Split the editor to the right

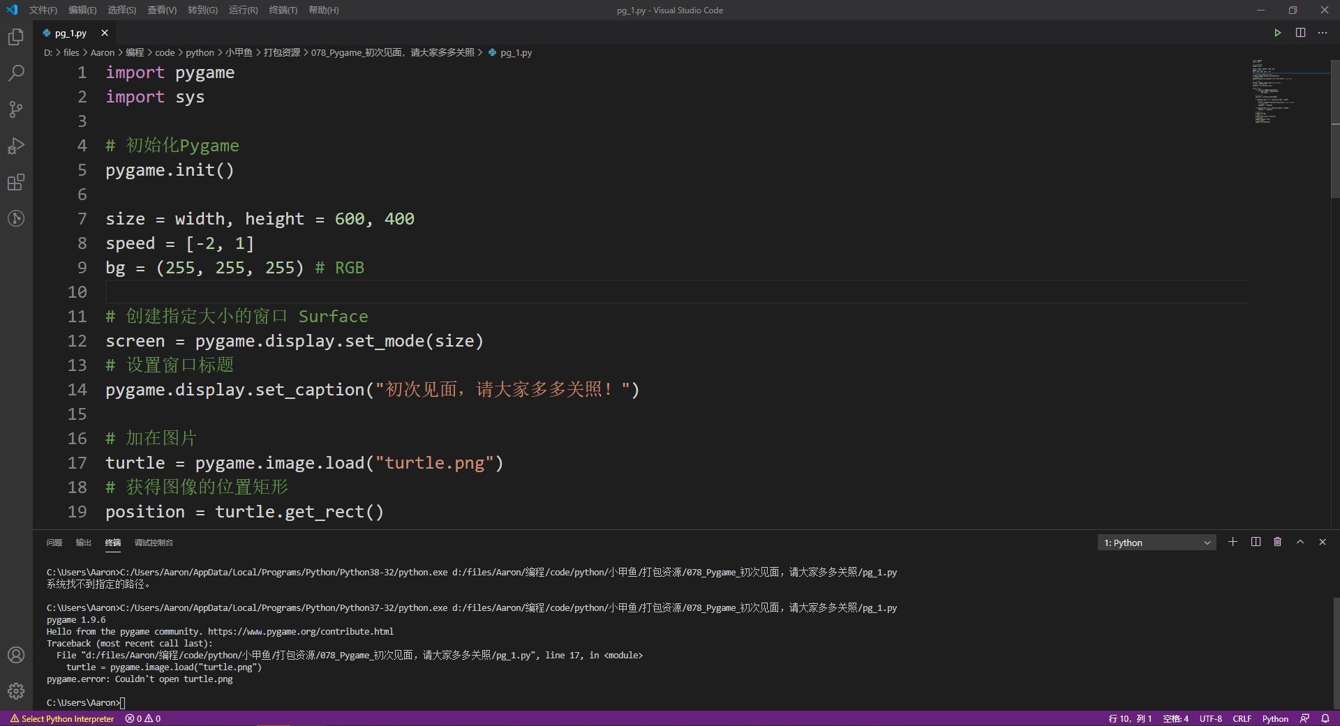1300,33
